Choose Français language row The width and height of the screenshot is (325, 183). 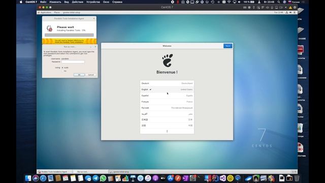click(x=167, y=102)
